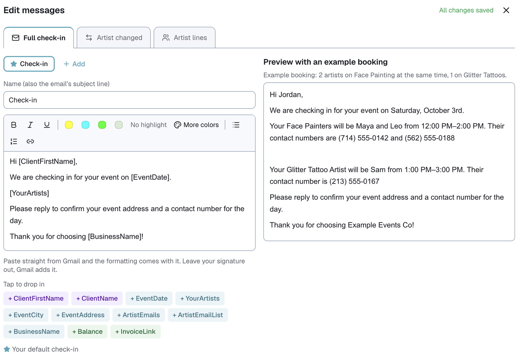Image resolution: width=516 pixels, height=354 pixels.
Task: Select the Check-in message template
Action: pos(29,64)
